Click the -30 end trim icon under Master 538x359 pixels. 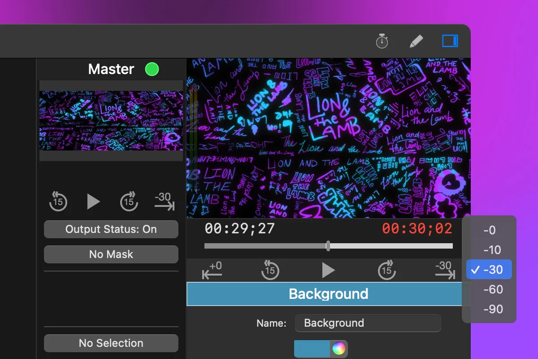point(164,201)
